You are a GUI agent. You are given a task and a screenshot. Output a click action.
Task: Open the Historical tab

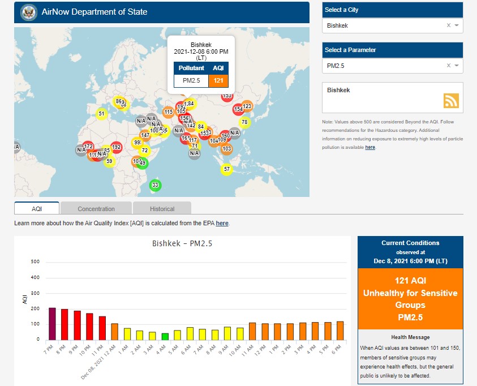[162, 208]
